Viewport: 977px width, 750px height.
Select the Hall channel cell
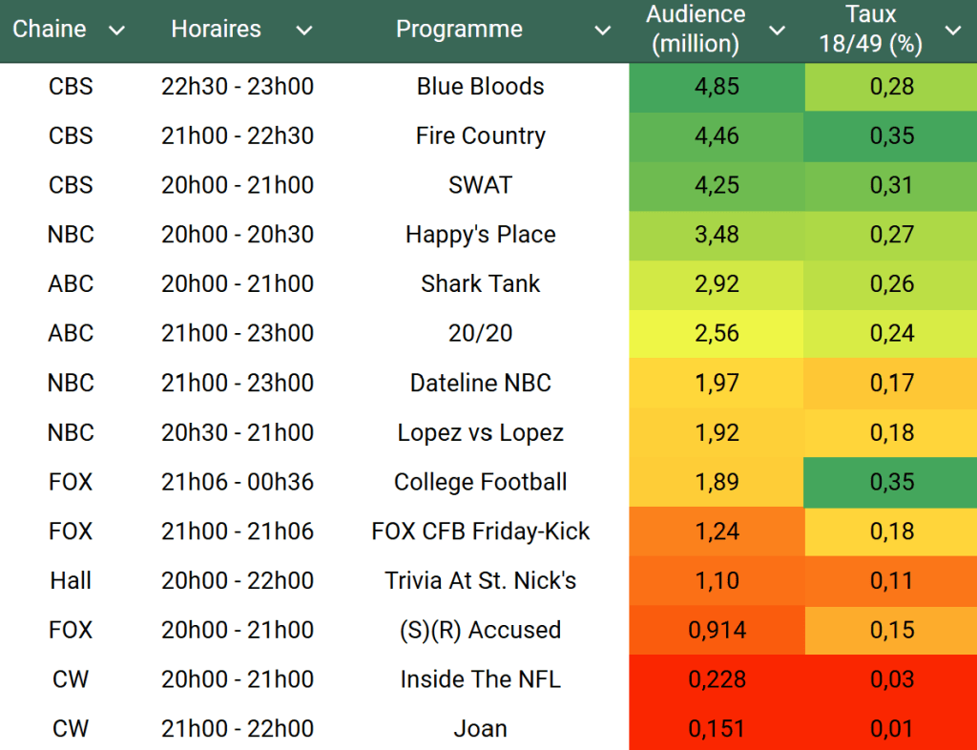[x=71, y=580]
